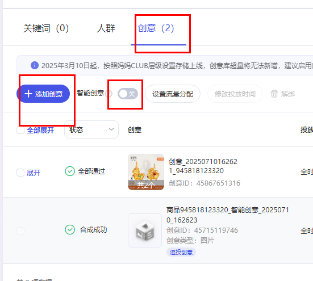The width and height of the screenshot is (313, 281).
Task: Switch to the 人群 tab
Action: click(x=106, y=28)
